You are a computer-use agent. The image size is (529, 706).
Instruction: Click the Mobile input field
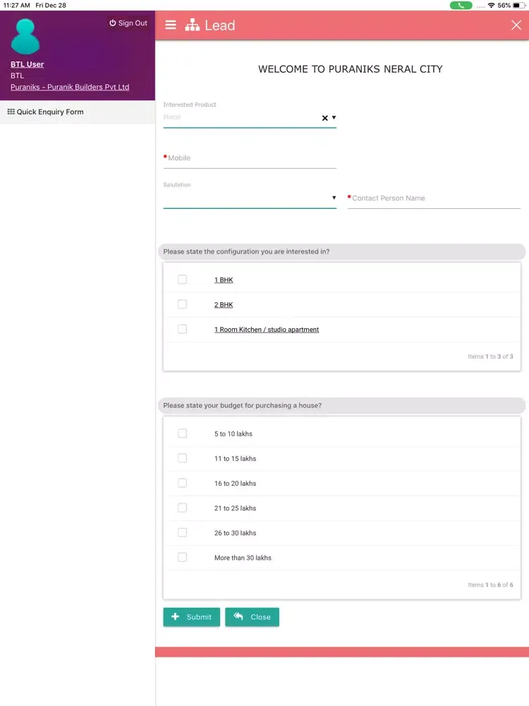click(x=250, y=158)
